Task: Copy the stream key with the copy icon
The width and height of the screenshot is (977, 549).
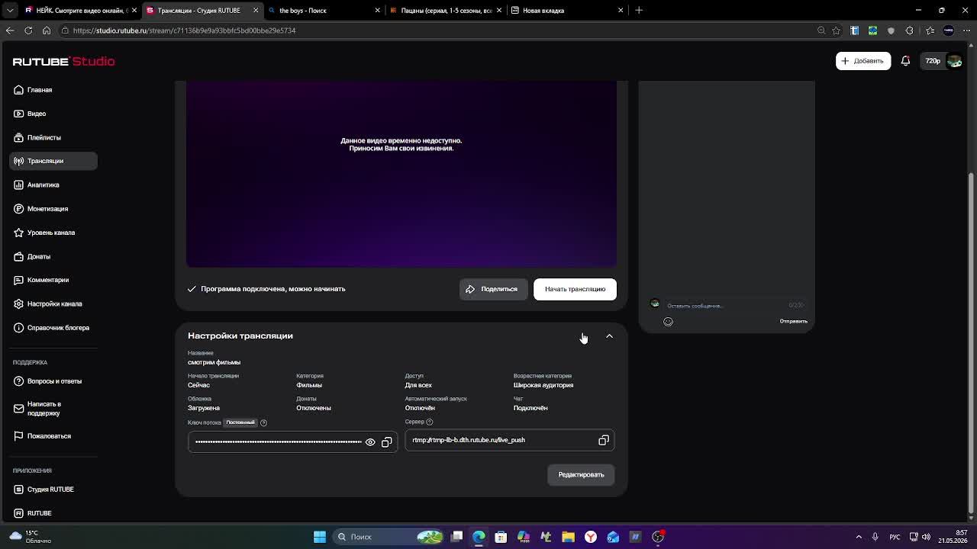Action: [387, 442]
